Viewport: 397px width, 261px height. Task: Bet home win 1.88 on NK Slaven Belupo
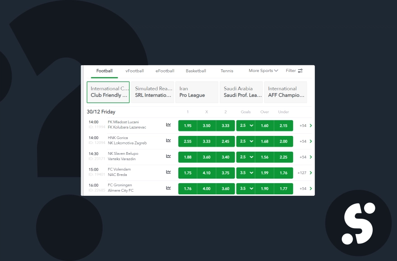188,157
